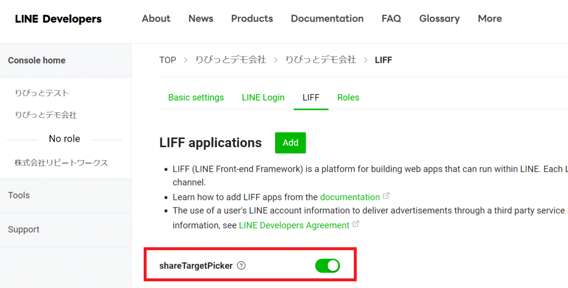
Task: Click the No role label
Action: click(x=64, y=138)
